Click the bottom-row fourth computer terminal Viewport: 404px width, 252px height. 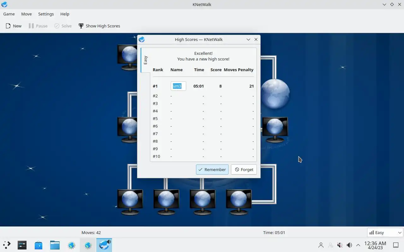click(x=239, y=202)
